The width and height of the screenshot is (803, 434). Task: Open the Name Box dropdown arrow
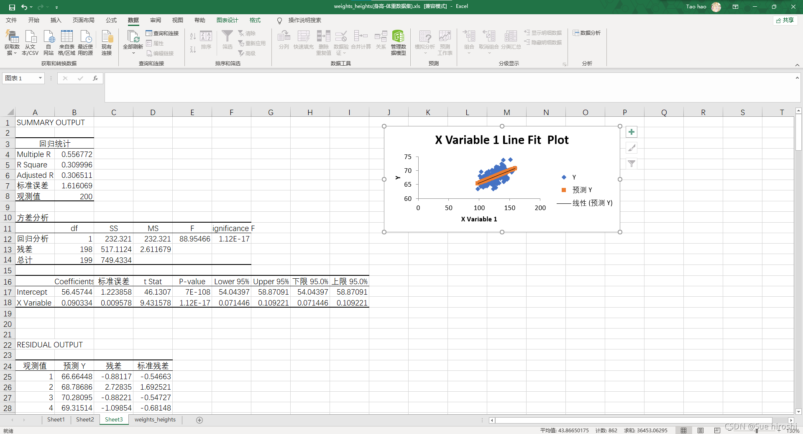point(40,78)
